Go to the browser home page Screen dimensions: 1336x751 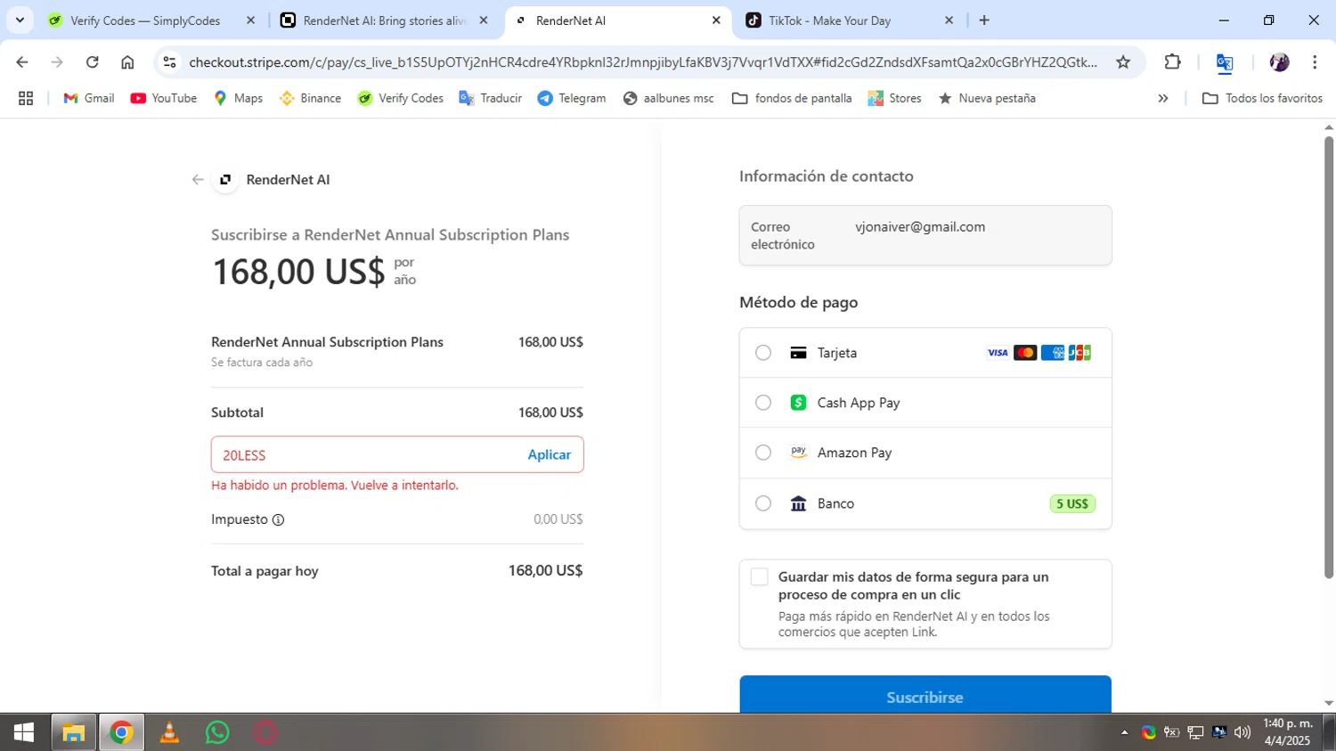[x=127, y=61]
